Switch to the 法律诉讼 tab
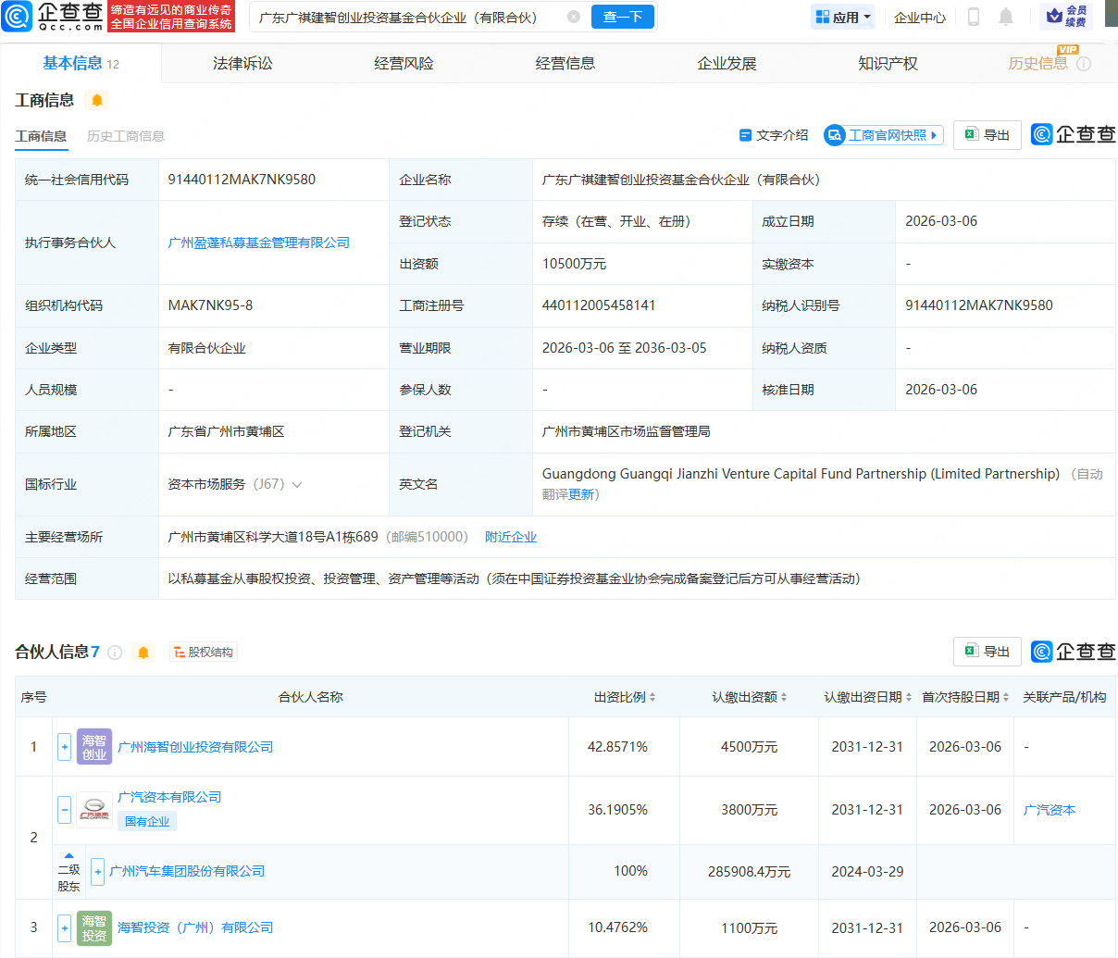 [x=242, y=63]
